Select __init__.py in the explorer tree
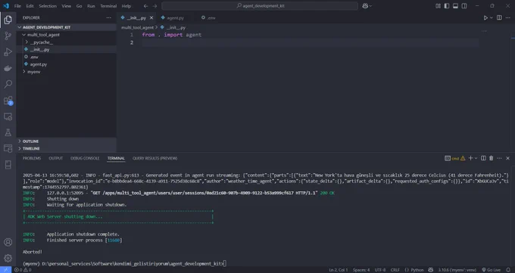515x273 pixels. [x=67, y=50]
